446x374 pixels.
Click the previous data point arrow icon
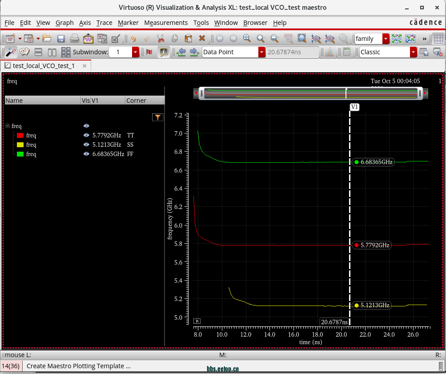181,52
